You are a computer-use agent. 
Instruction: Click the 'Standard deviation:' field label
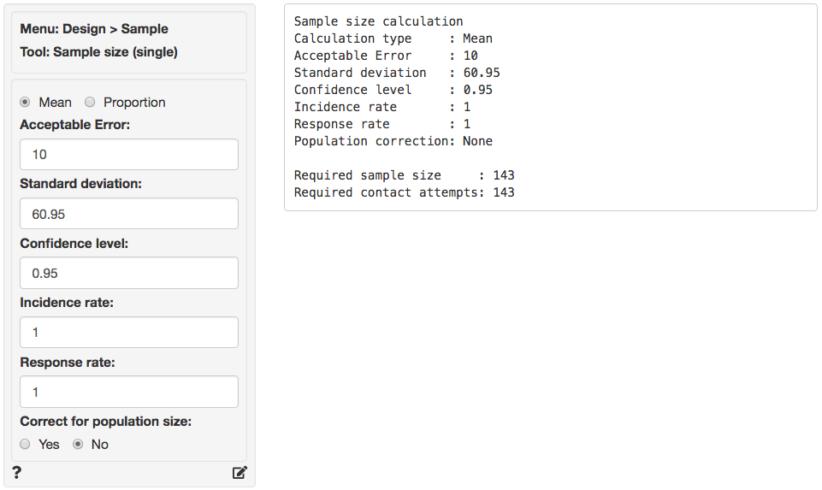tap(80, 184)
